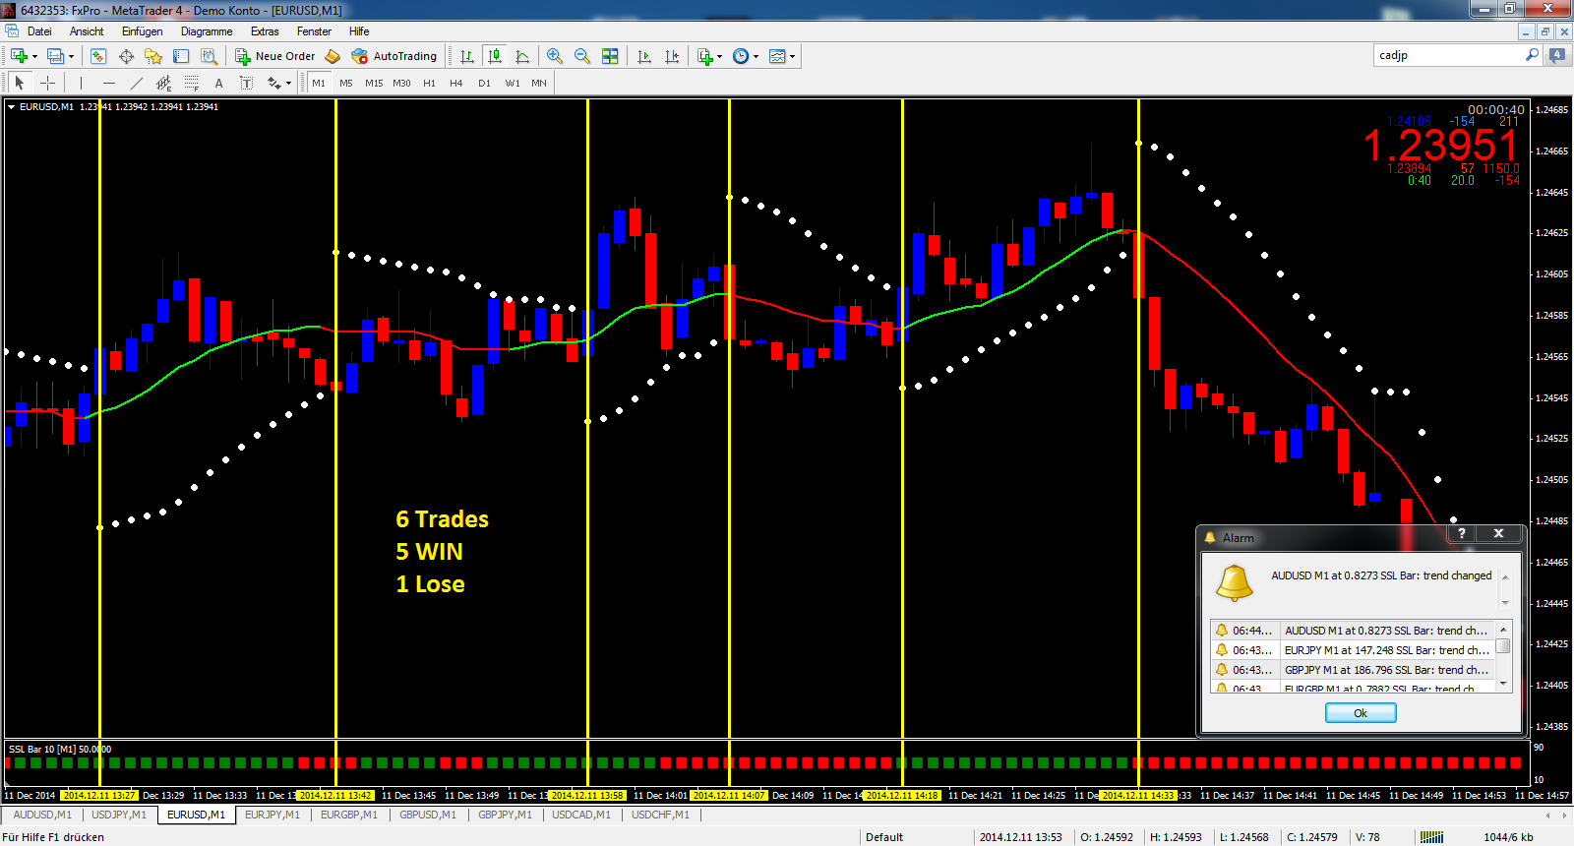Select the crosshair tool

[x=47, y=83]
